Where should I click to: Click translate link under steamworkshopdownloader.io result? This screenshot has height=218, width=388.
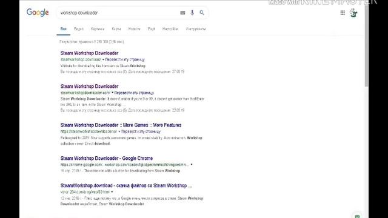pyautogui.click(x=141, y=131)
